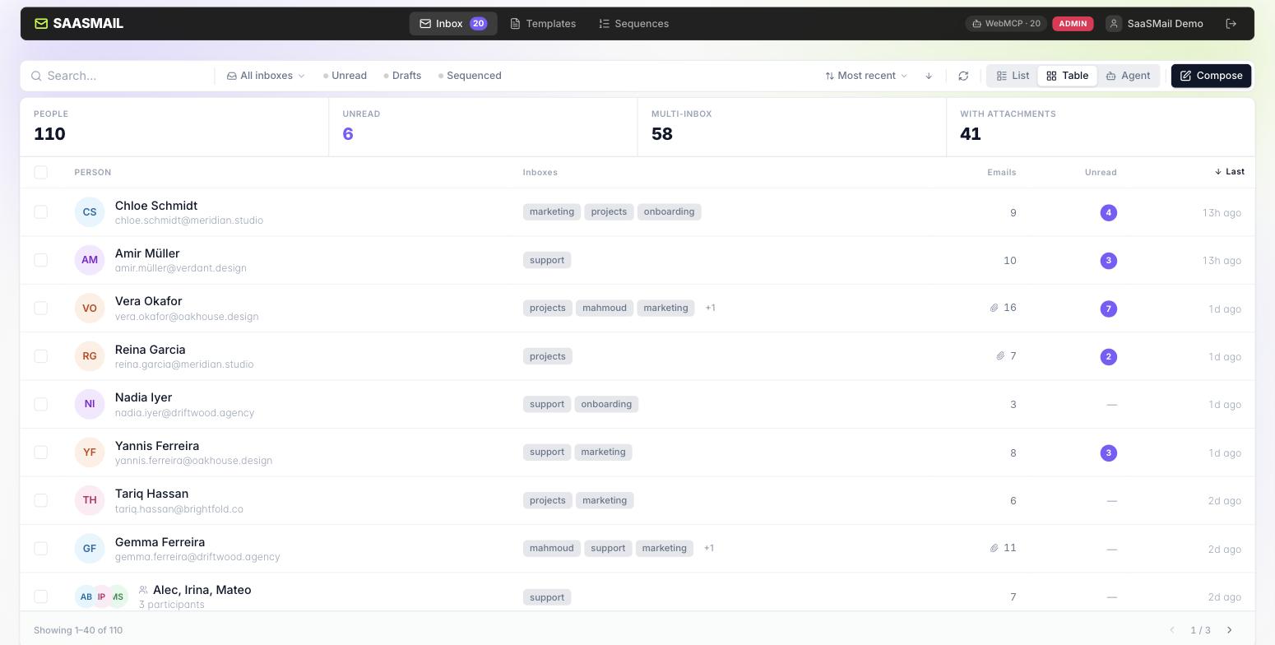
Task: Switch to List view
Action: click(x=1013, y=76)
